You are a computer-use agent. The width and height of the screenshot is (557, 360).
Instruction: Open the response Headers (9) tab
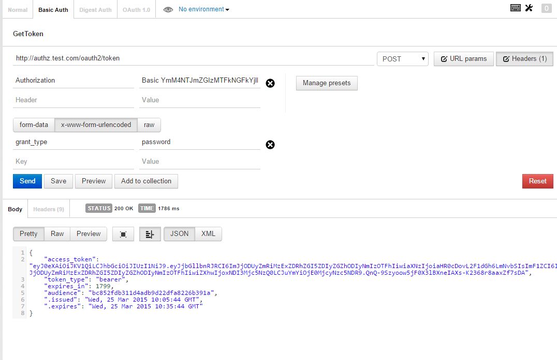click(48, 209)
